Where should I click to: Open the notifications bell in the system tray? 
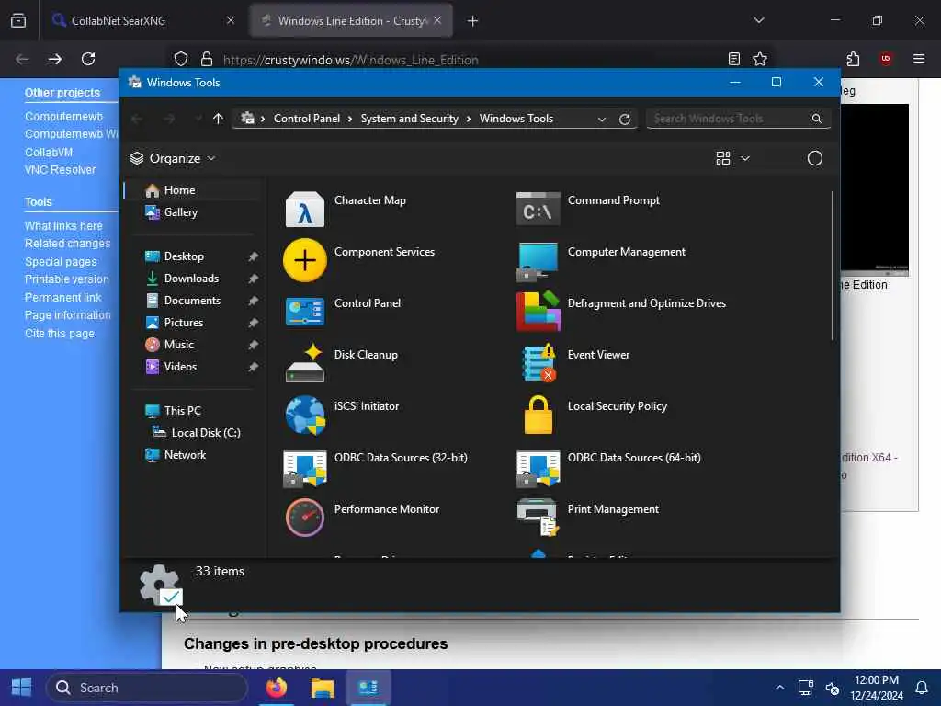coord(921,688)
